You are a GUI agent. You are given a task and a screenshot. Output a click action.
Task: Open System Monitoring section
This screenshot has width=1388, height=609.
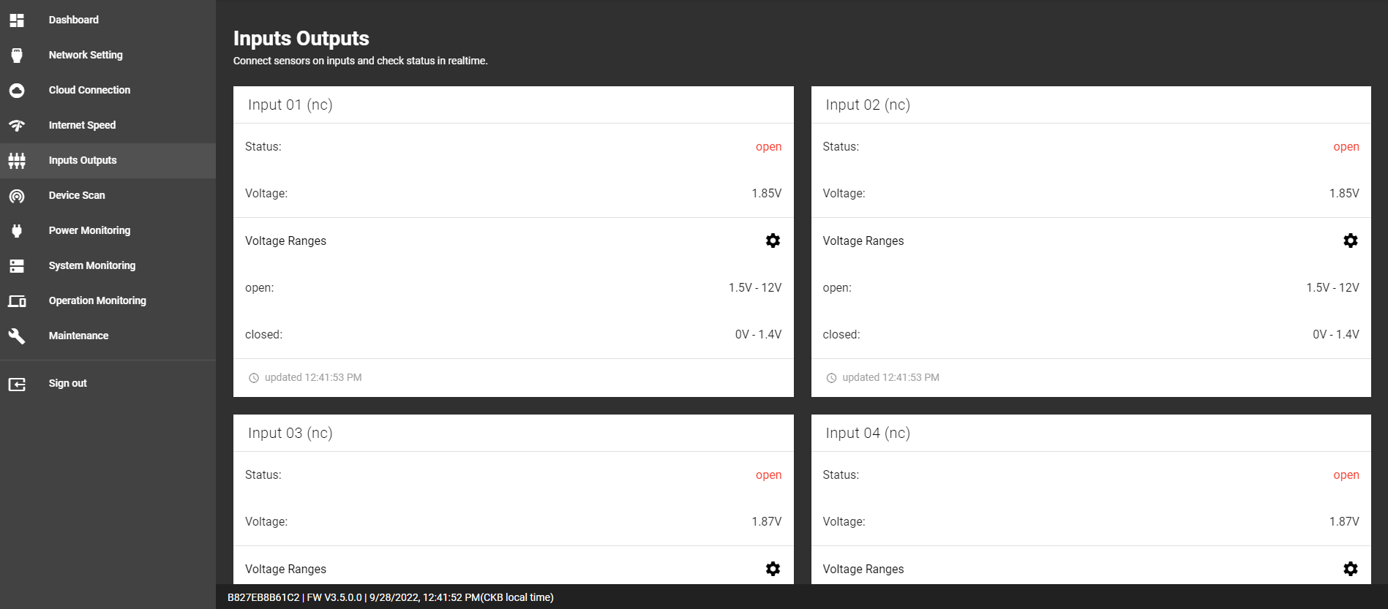(108, 265)
